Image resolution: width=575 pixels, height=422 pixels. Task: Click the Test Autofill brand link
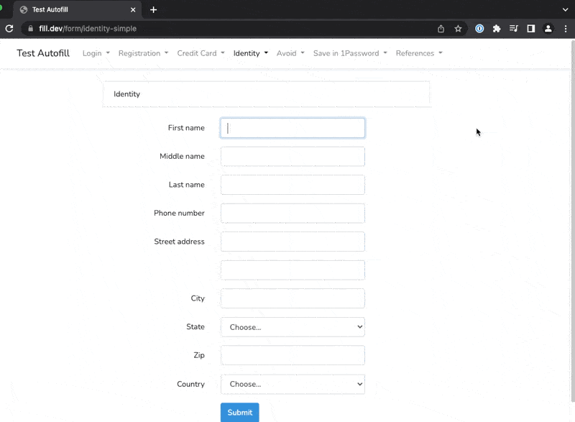coord(43,53)
